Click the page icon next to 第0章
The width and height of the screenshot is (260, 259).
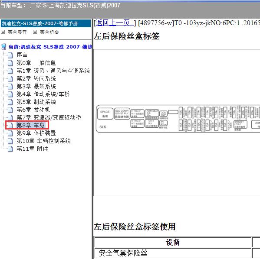coord(10,63)
